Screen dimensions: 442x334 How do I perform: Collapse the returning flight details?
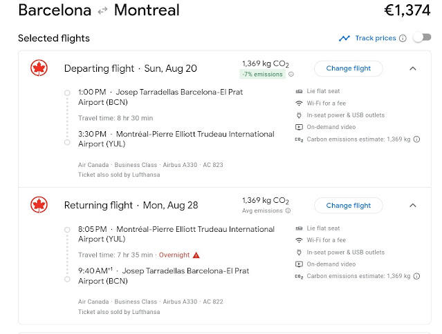pyautogui.click(x=413, y=205)
